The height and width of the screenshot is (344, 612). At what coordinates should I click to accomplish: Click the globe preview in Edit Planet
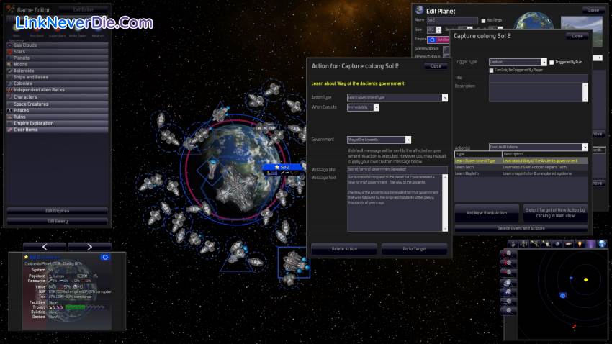(x=534, y=22)
